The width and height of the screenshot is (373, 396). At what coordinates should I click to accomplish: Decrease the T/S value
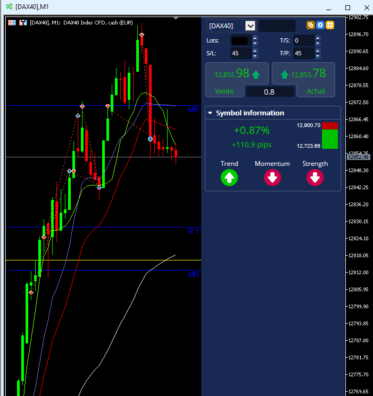click(x=318, y=44)
